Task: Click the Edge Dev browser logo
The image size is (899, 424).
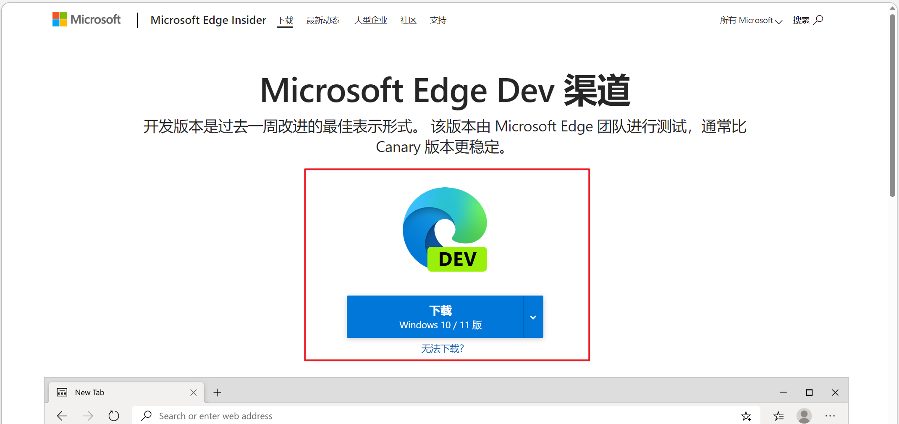Action: (445, 229)
